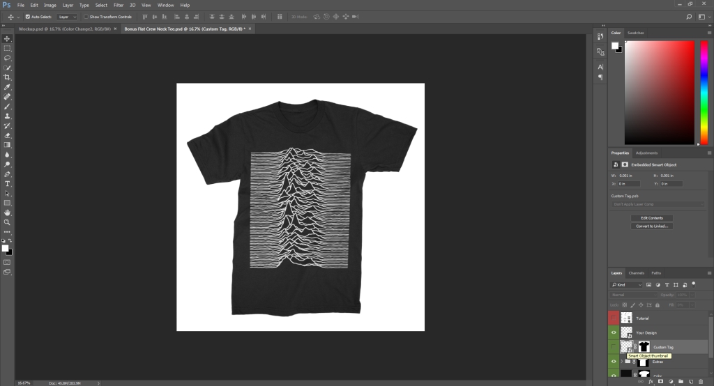714x386 pixels.
Task: Select the Hand tool
Action: pos(7,213)
